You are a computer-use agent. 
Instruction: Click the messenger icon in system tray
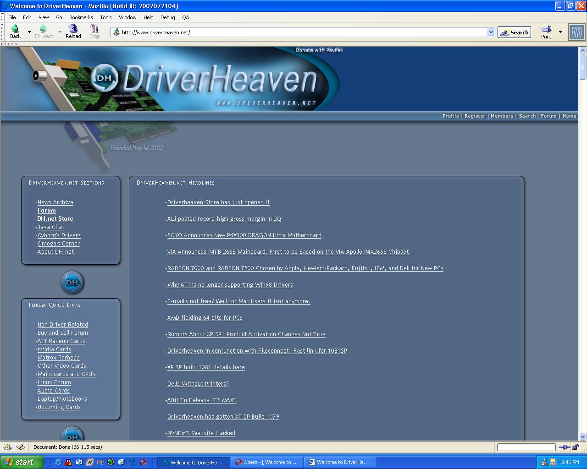click(x=544, y=462)
